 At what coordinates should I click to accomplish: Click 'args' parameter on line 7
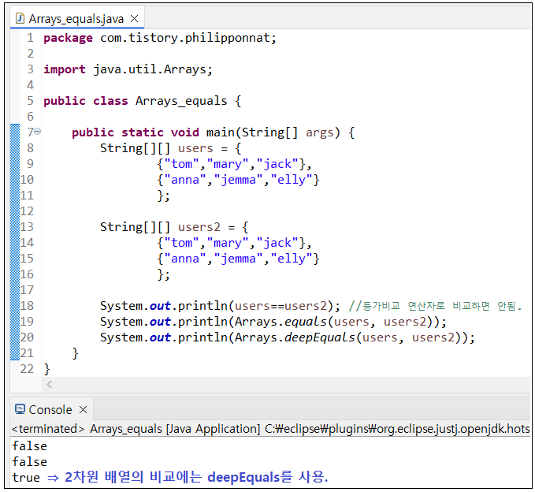[x=319, y=132]
